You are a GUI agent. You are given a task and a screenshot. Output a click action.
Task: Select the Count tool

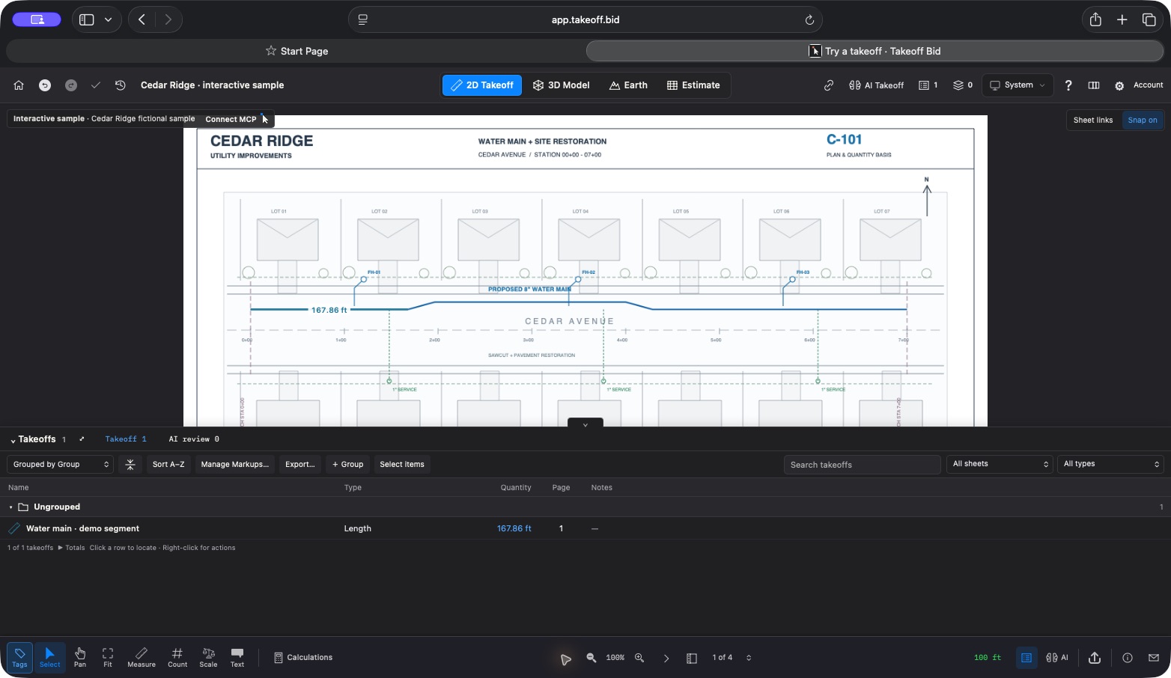[x=177, y=658]
